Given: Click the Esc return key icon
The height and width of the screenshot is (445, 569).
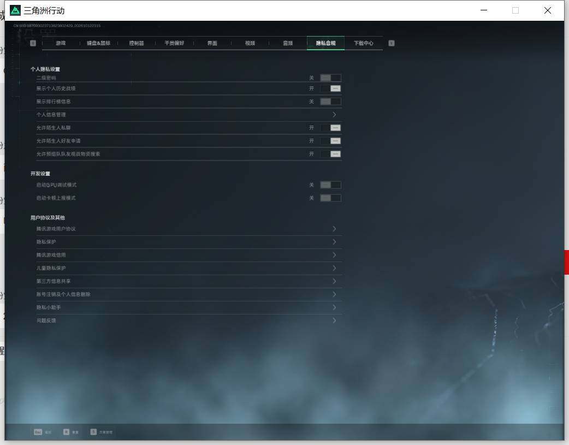Looking at the screenshot, I should point(38,432).
